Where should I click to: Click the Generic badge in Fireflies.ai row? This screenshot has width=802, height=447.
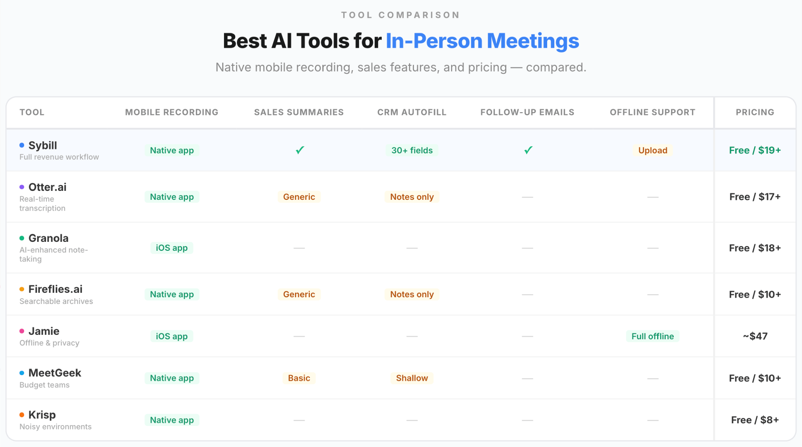pyautogui.click(x=299, y=294)
